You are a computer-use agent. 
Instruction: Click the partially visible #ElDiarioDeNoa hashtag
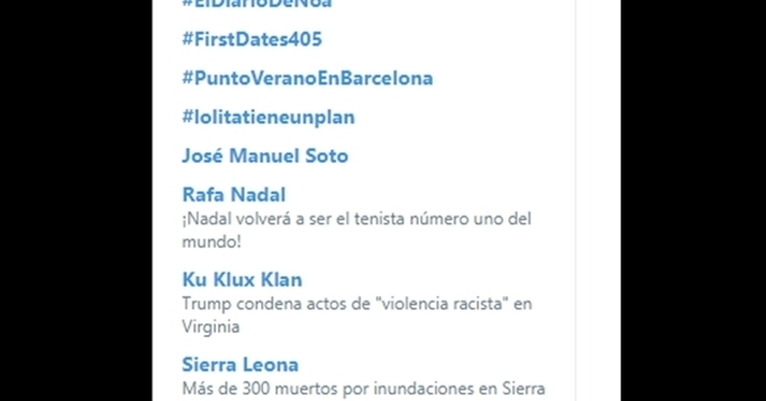coord(257,4)
